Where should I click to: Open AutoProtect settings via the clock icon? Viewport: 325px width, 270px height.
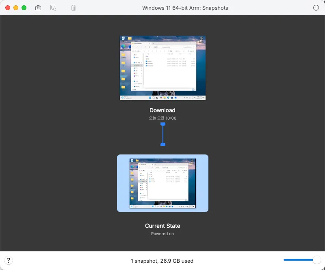pos(316,8)
